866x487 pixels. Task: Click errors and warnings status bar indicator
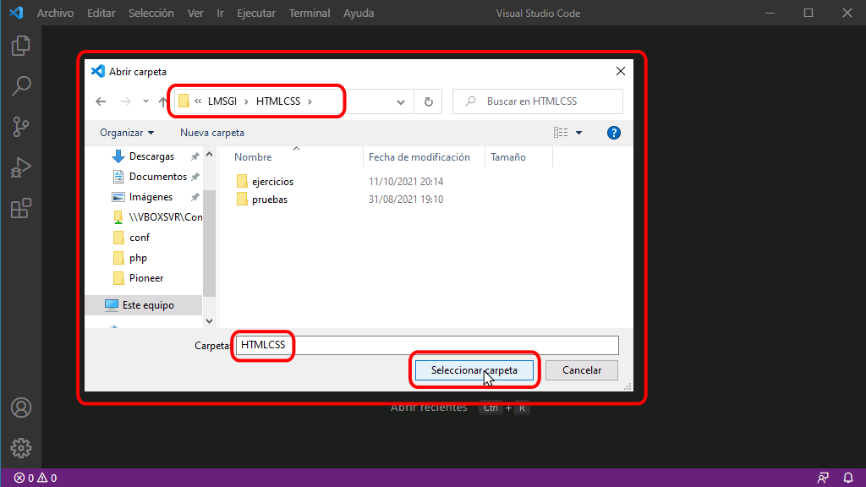click(36, 479)
